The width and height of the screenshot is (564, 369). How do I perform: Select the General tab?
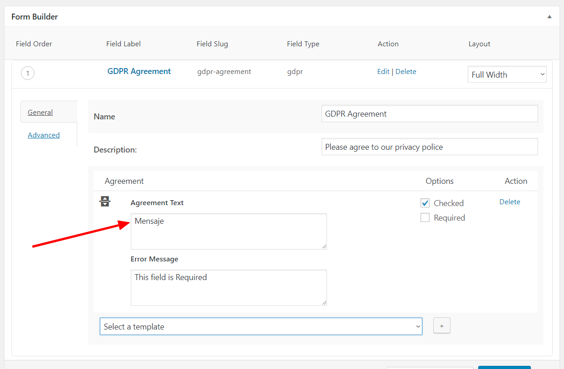point(40,112)
